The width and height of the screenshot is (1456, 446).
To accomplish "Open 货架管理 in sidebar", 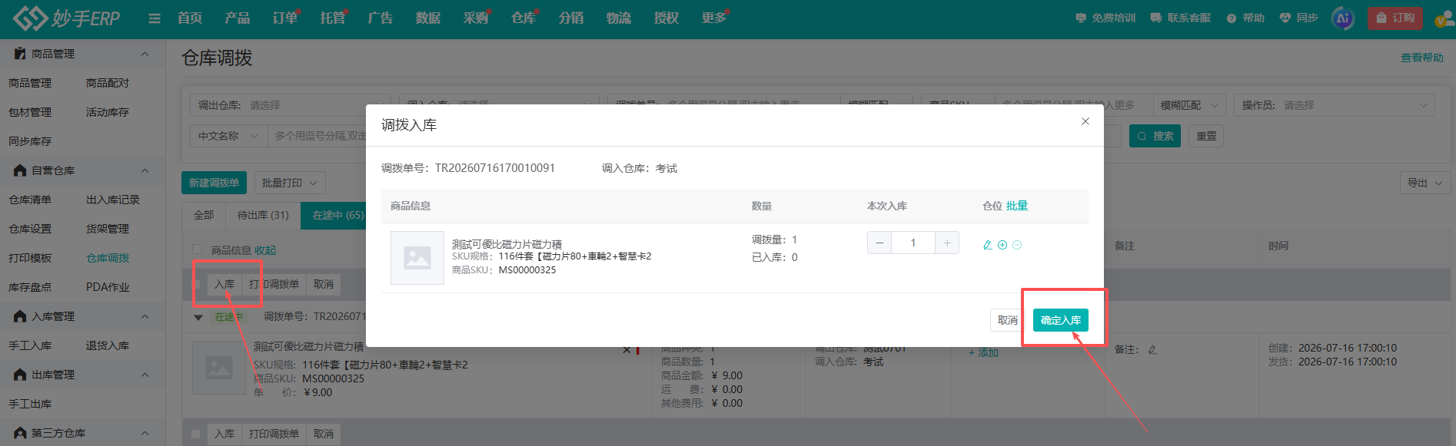I will (108, 229).
